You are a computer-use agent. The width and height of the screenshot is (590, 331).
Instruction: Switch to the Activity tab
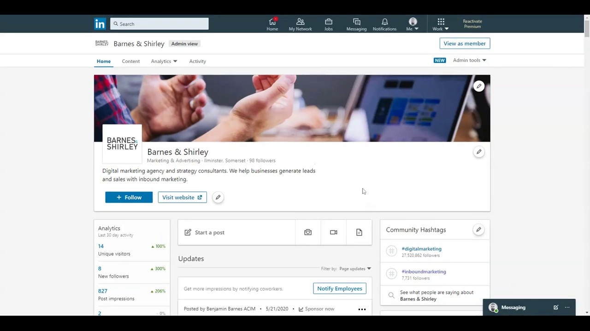(197, 61)
